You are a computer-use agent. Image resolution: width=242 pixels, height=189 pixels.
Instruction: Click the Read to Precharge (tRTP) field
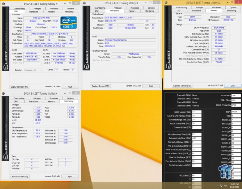pos(197,157)
